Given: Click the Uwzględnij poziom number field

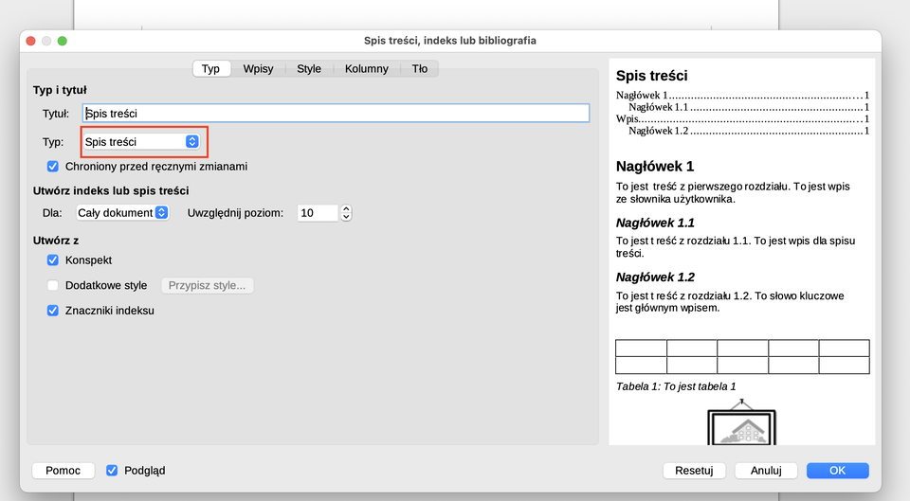Looking at the screenshot, I should [317, 213].
